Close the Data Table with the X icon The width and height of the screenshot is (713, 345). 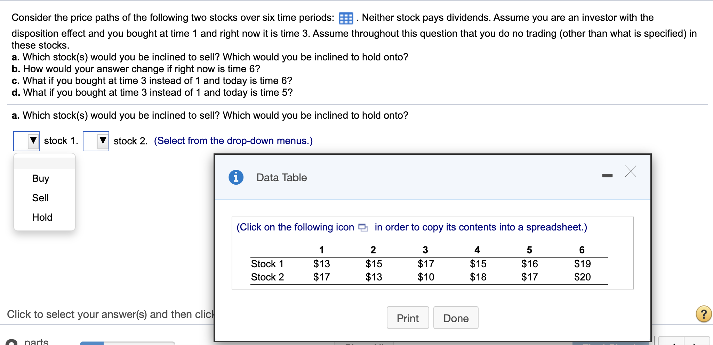tap(631, 171)
